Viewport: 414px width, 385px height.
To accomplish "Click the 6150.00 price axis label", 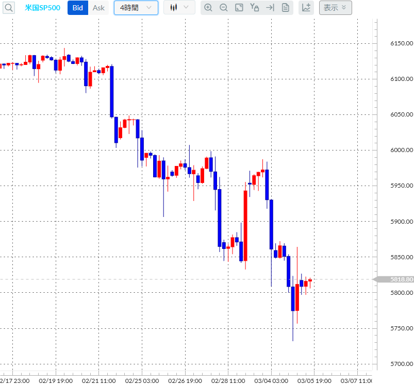I will 402,43.
